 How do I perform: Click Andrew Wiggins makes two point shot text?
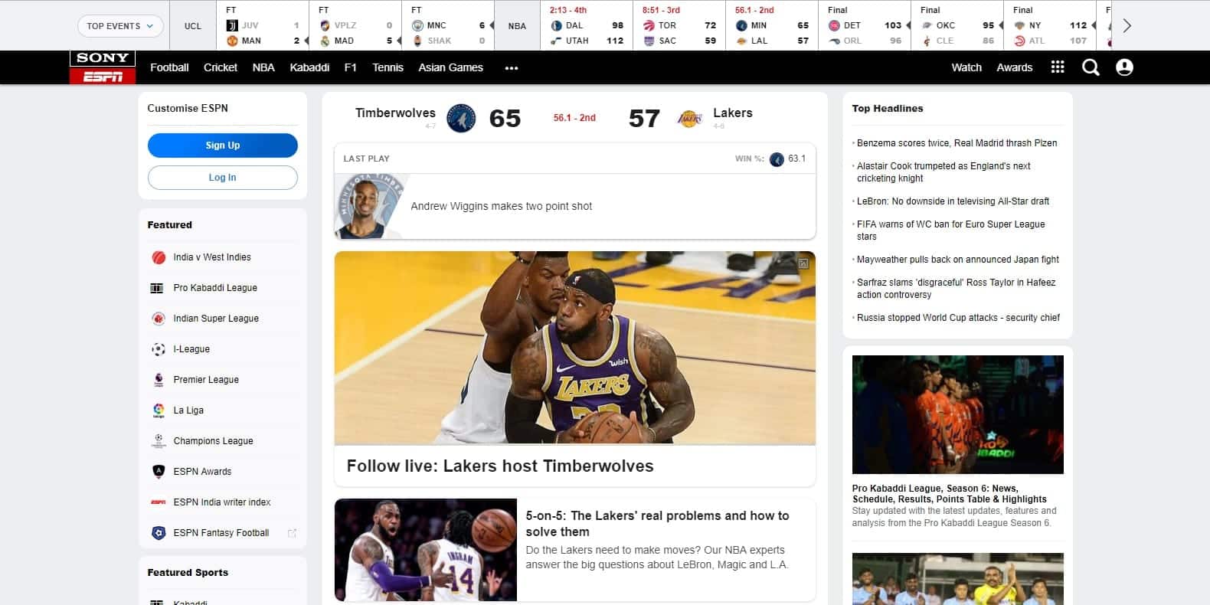[502, 206]
